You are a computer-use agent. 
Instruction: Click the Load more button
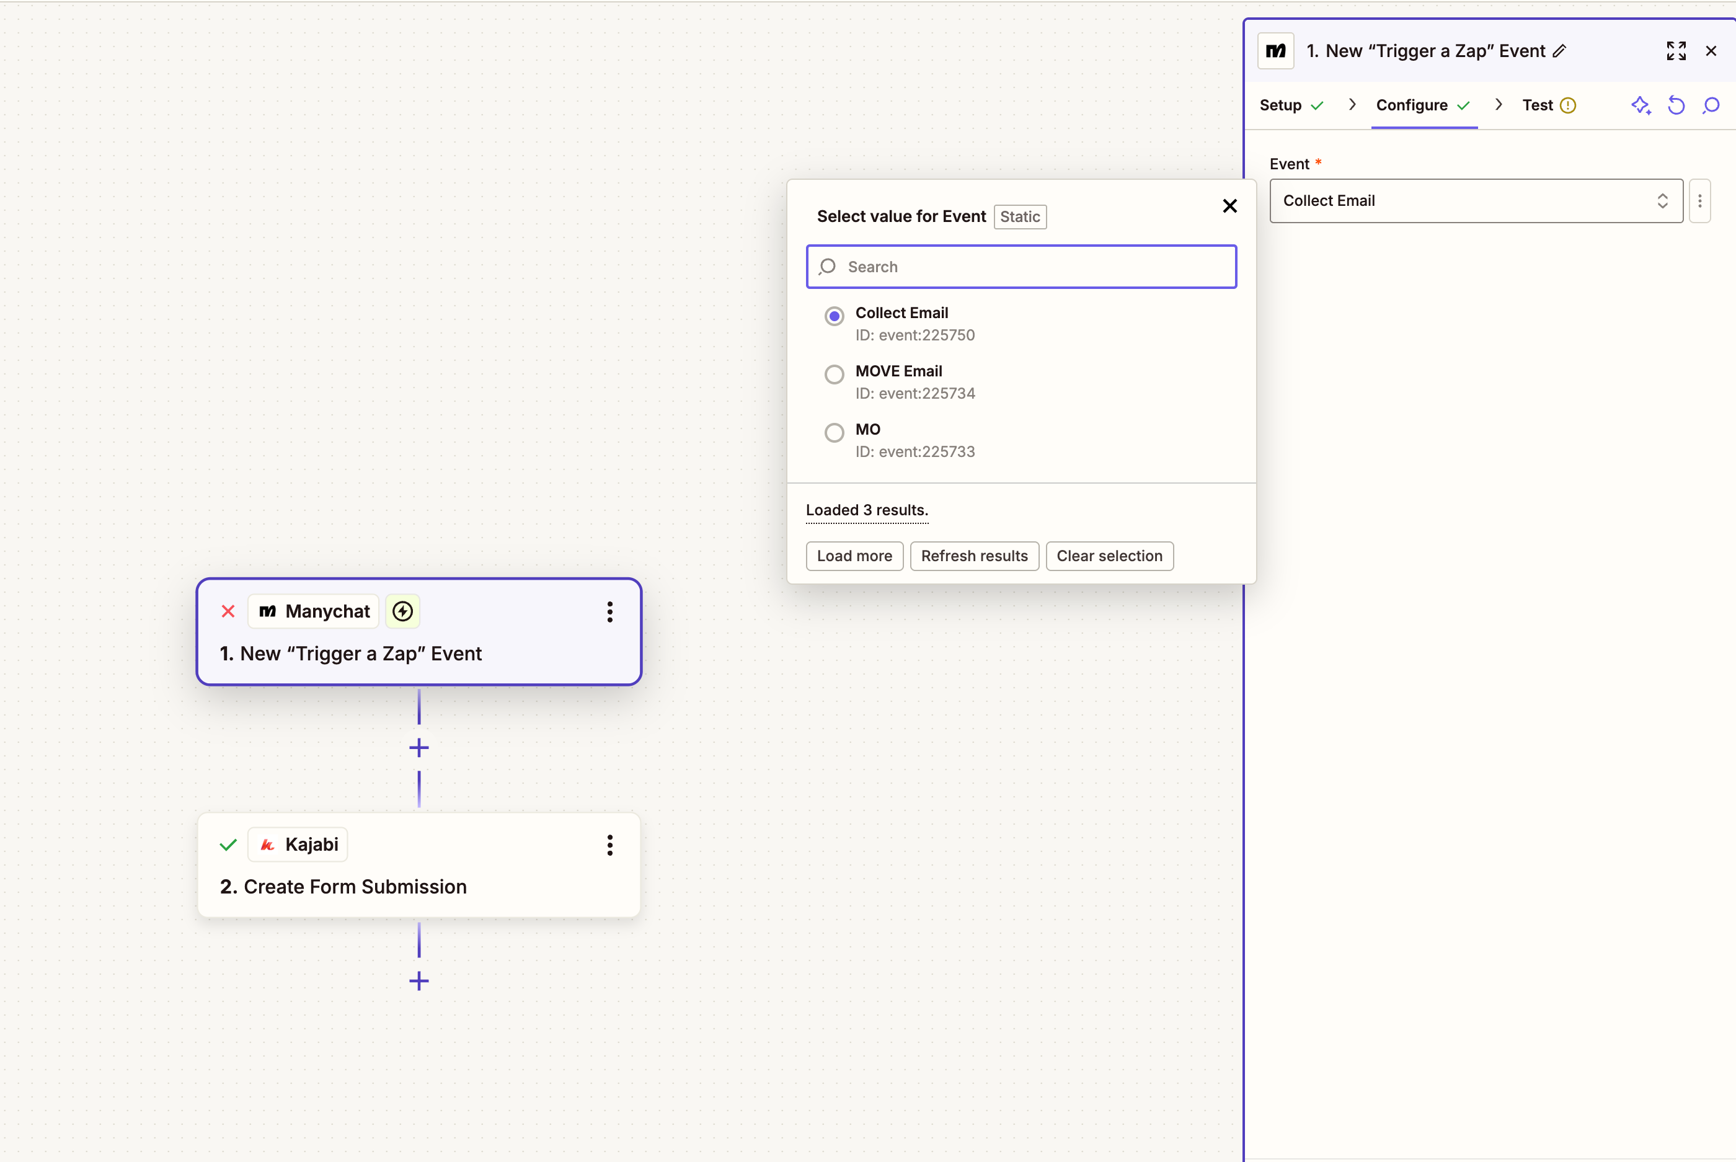tap(854, 556)
